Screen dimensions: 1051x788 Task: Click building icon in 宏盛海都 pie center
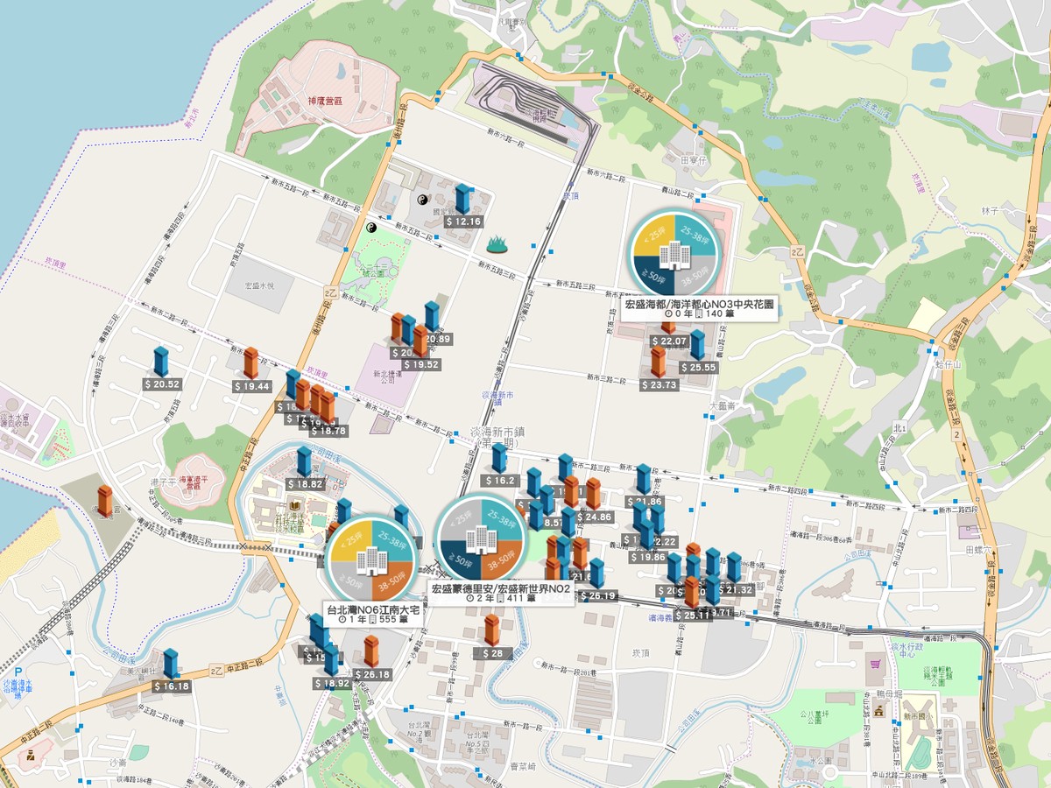point(674,256)
